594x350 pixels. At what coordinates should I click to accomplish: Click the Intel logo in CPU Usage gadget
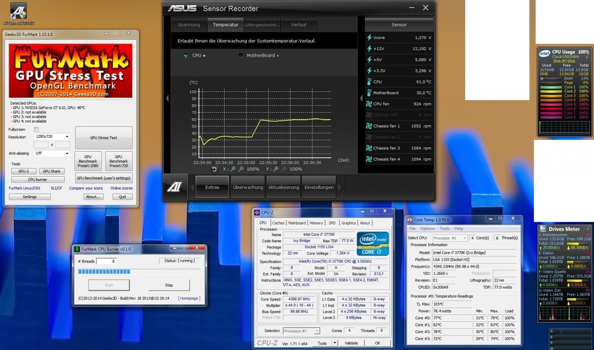tap(545, 54)
